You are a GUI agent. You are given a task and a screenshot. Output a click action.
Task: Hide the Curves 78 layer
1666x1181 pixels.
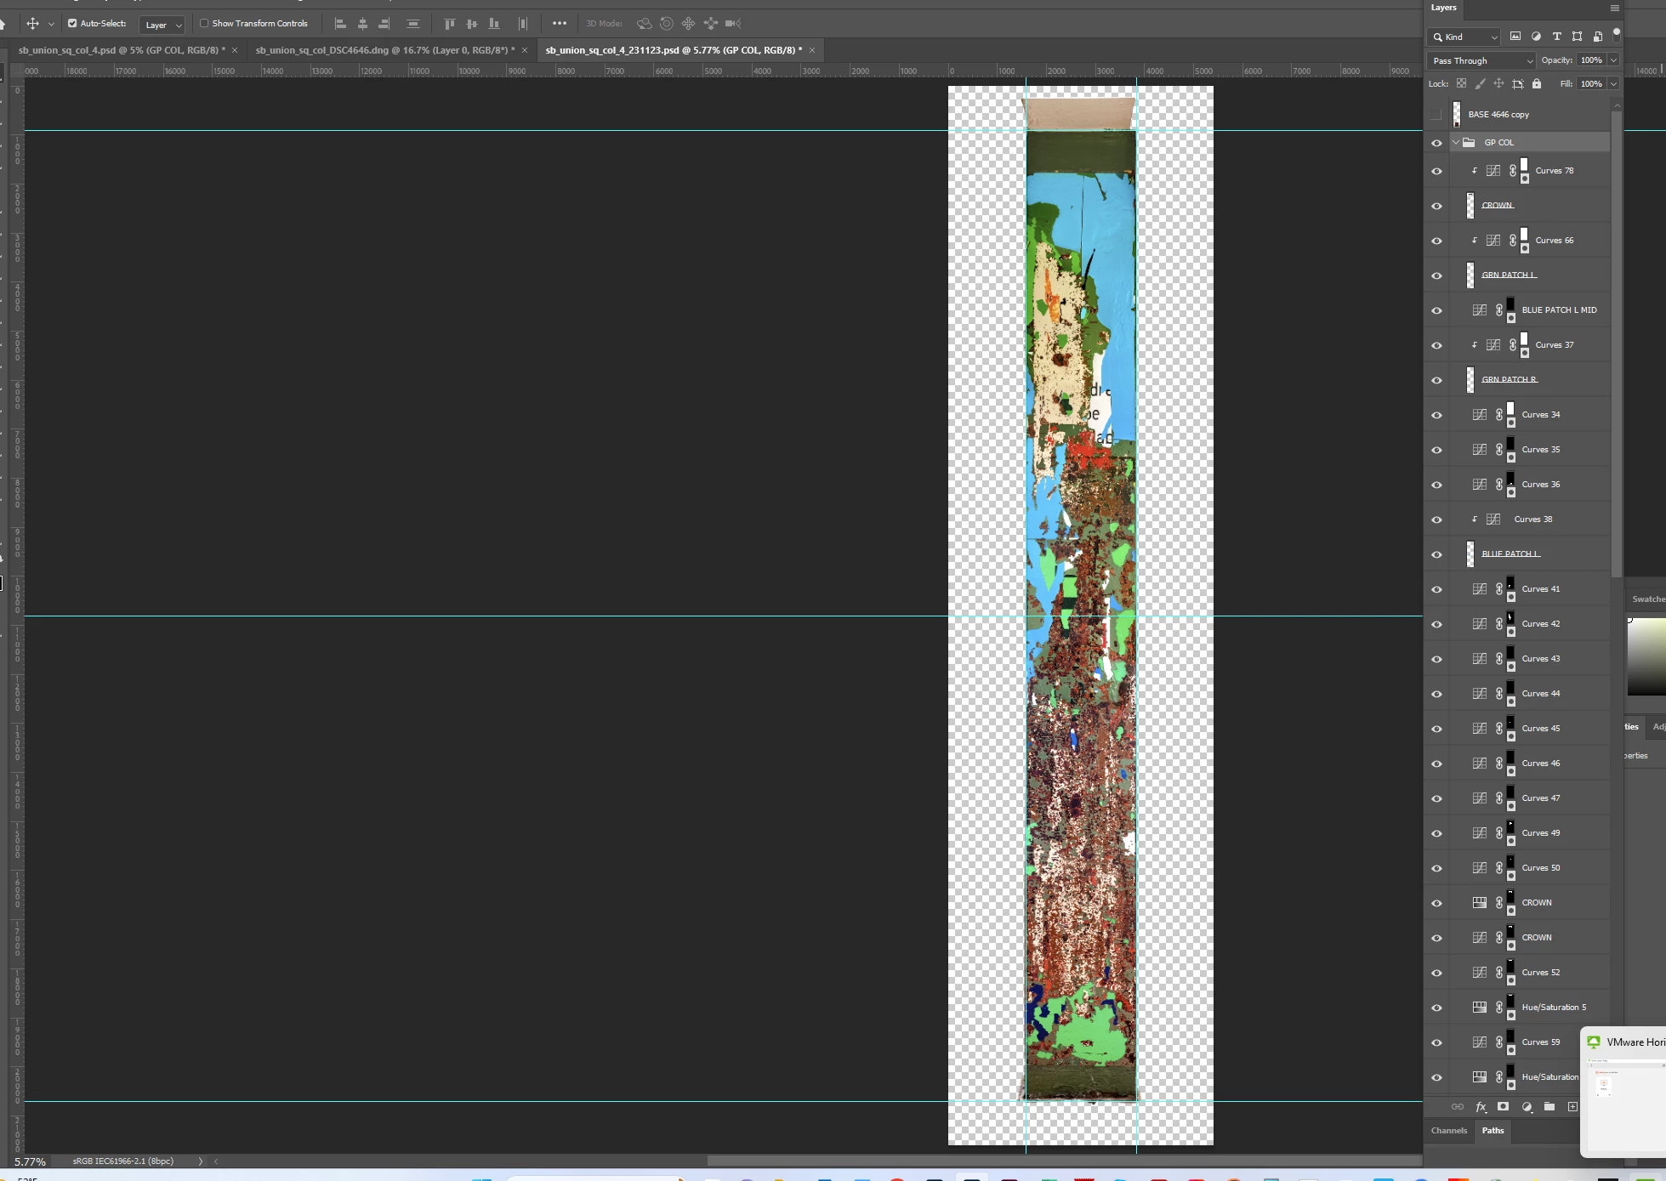1436,171
